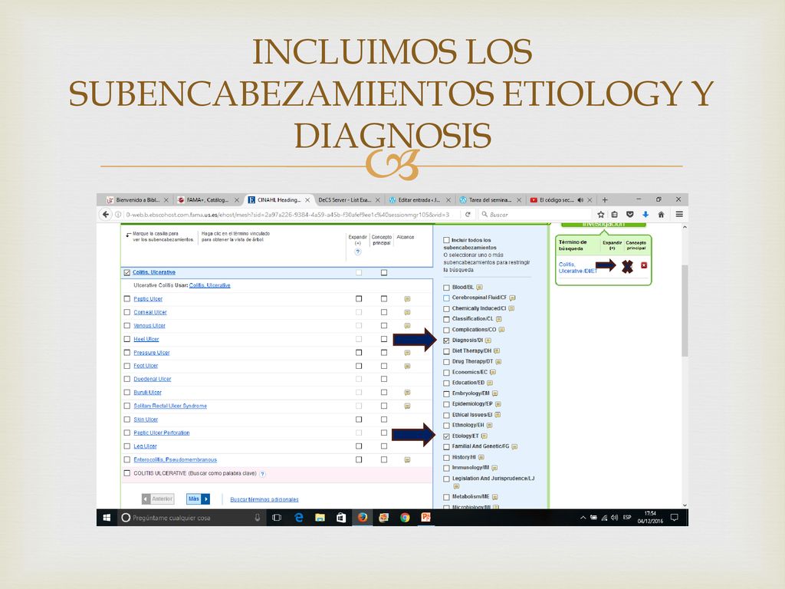The image size is (785, 589).
Task: Check Incluir todos los subencabezamientos box
Action: [446, 240]
